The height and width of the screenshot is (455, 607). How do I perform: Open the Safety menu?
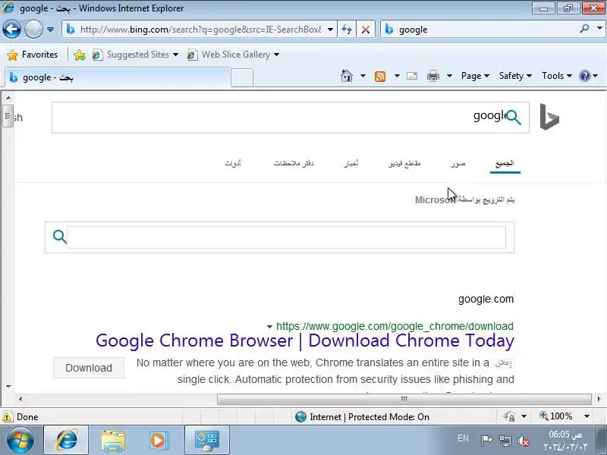click(x=515, y=76)
